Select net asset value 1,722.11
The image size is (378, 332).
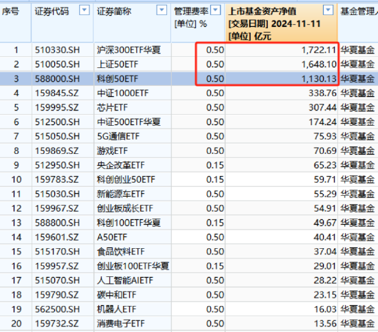pos(319,50)
